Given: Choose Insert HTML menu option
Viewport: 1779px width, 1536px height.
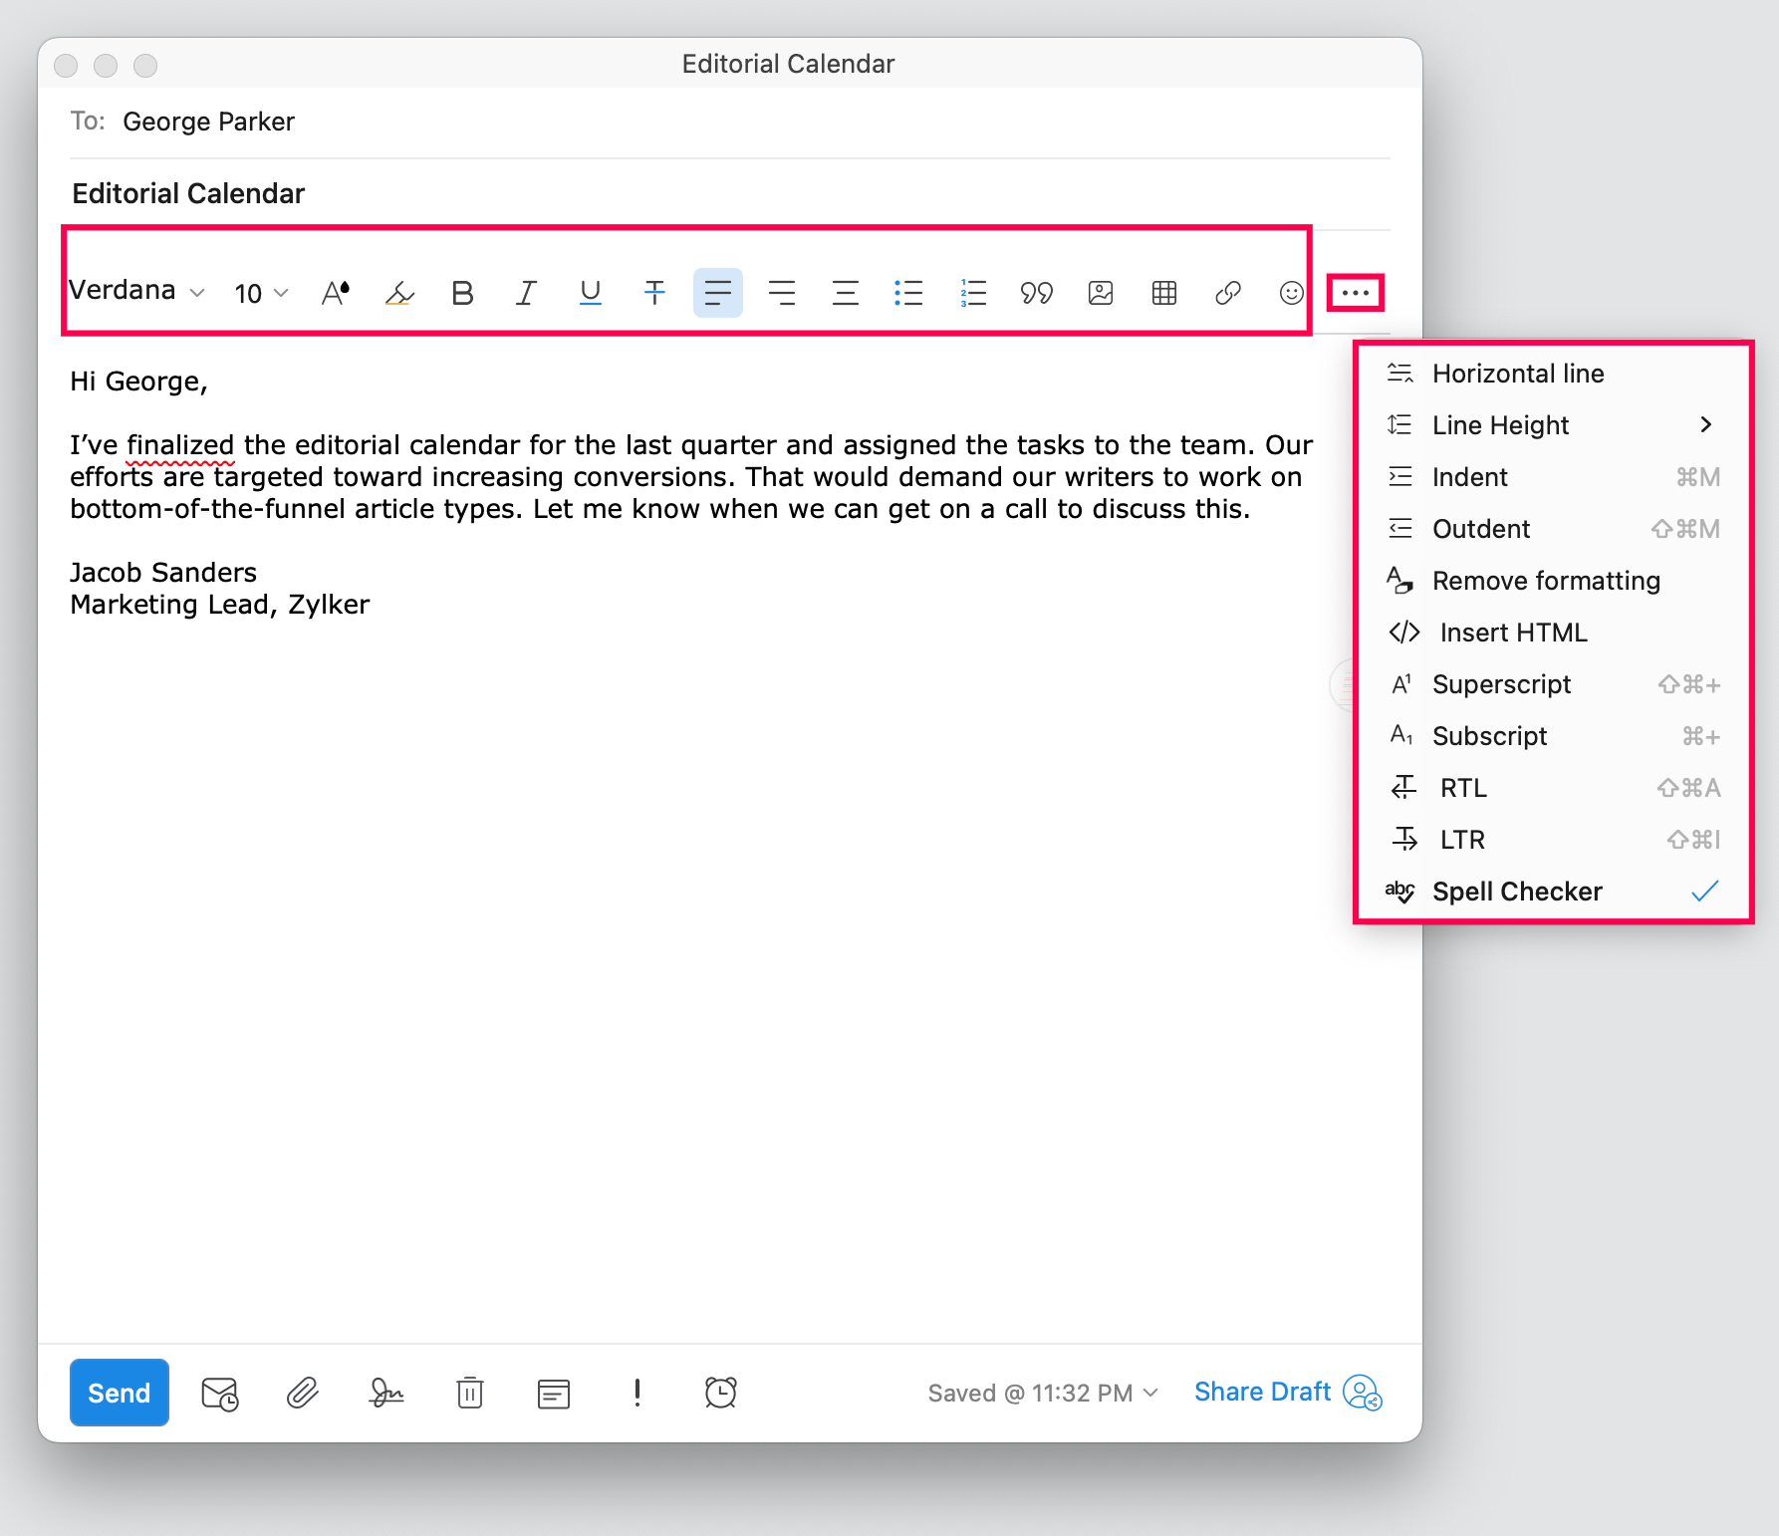Looking at the screenshot, I should 1512,633.
